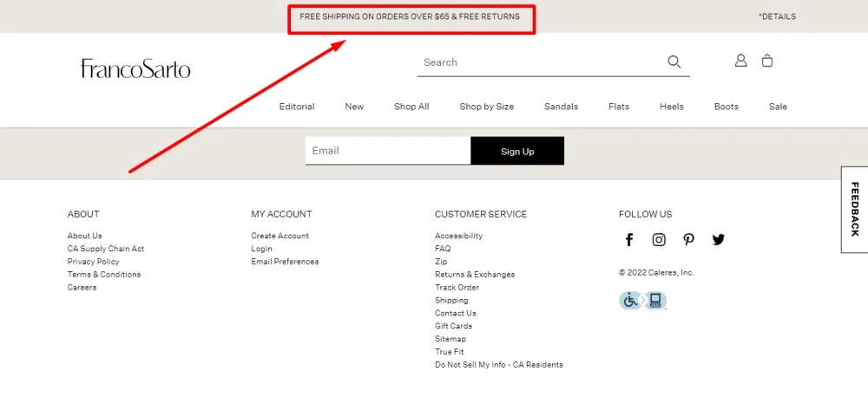Open the Privacy Policy link
This screenshot has width=868, height=397.
pos(94,262)
